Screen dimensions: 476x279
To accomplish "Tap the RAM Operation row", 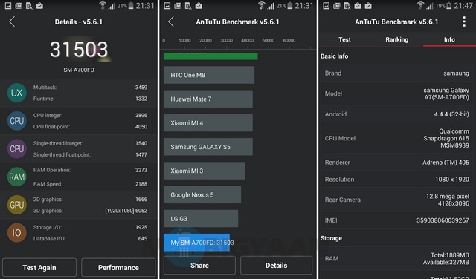I will pyautogui.click(x=91, y=170).
